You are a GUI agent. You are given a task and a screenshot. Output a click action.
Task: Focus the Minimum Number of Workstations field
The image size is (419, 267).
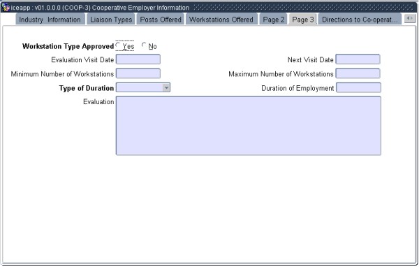pos(138,73)
